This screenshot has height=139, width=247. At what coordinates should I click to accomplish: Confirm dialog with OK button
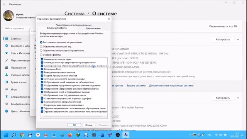click(74, 125)
